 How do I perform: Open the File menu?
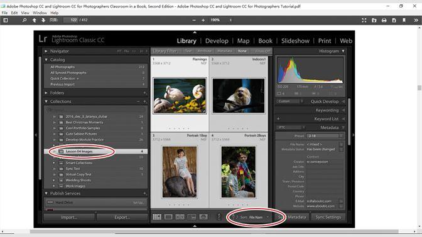[4, 13]
